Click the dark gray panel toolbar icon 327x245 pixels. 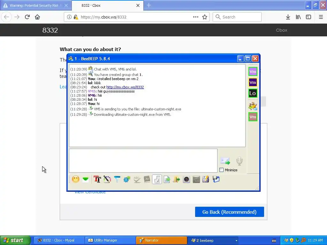[196, 179]
